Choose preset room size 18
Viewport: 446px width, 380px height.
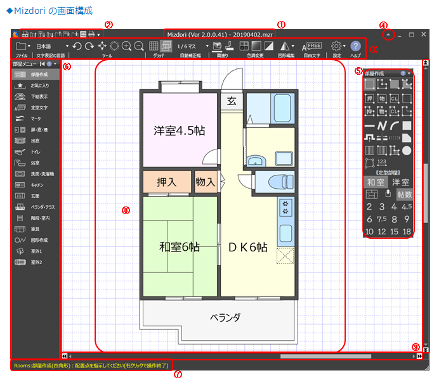tap(407, 231)
